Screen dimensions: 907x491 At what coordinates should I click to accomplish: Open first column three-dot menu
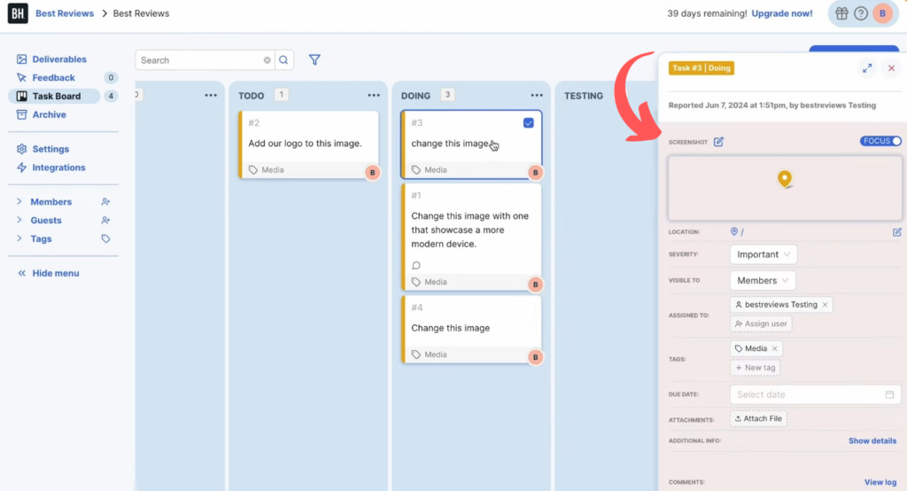coord(211,96)
